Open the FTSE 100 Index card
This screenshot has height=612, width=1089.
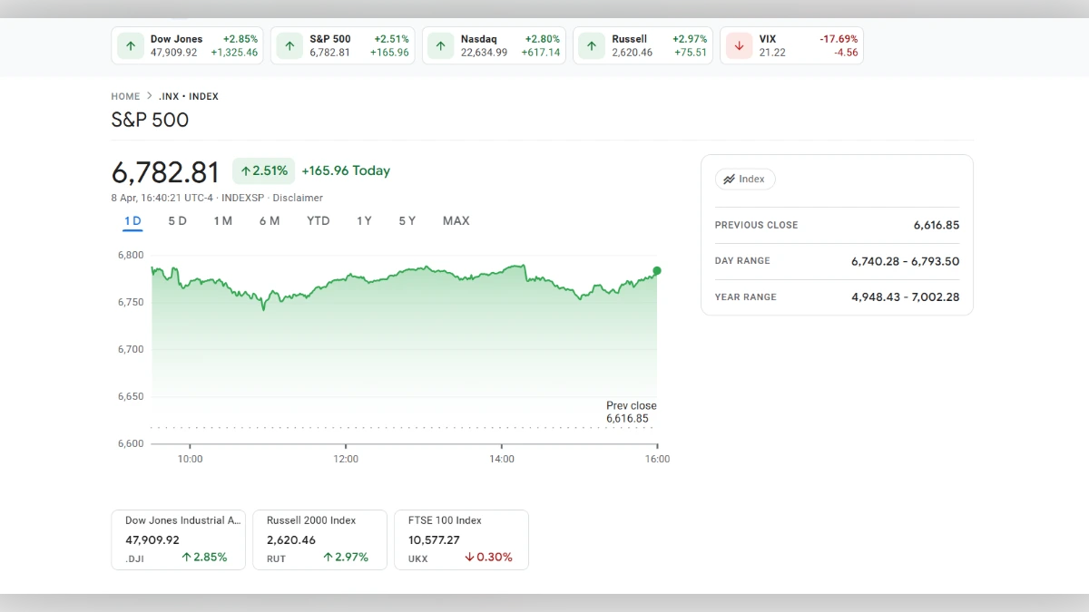[x=461, y=539]
